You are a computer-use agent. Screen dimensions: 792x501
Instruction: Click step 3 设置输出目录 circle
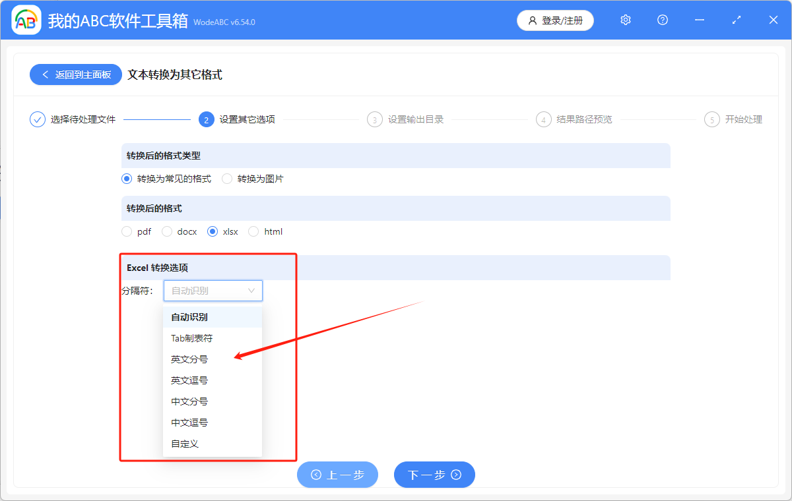tap(374, 119)
